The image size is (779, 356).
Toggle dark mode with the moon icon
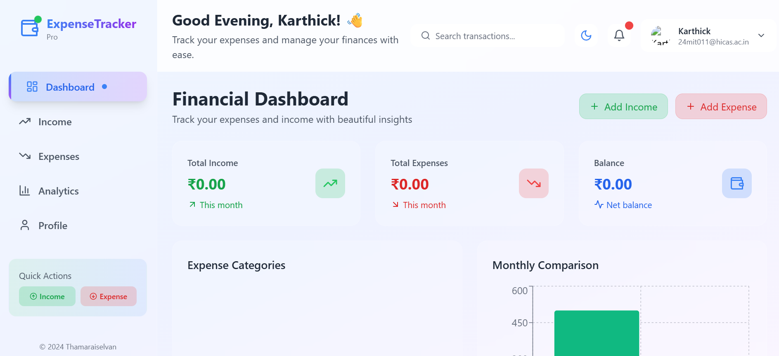(586, 35)
